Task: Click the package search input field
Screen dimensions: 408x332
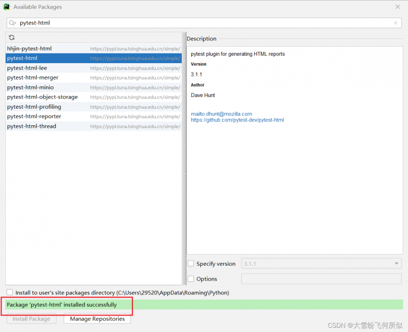Action: (202, 23)
